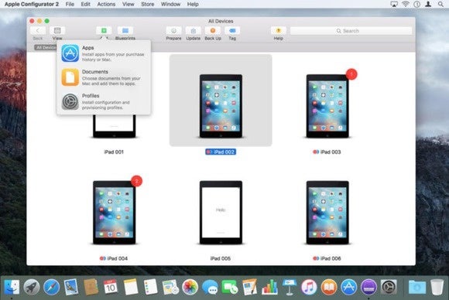
Task: Open FaceTime in the Dock
Action: coord(230,287)
